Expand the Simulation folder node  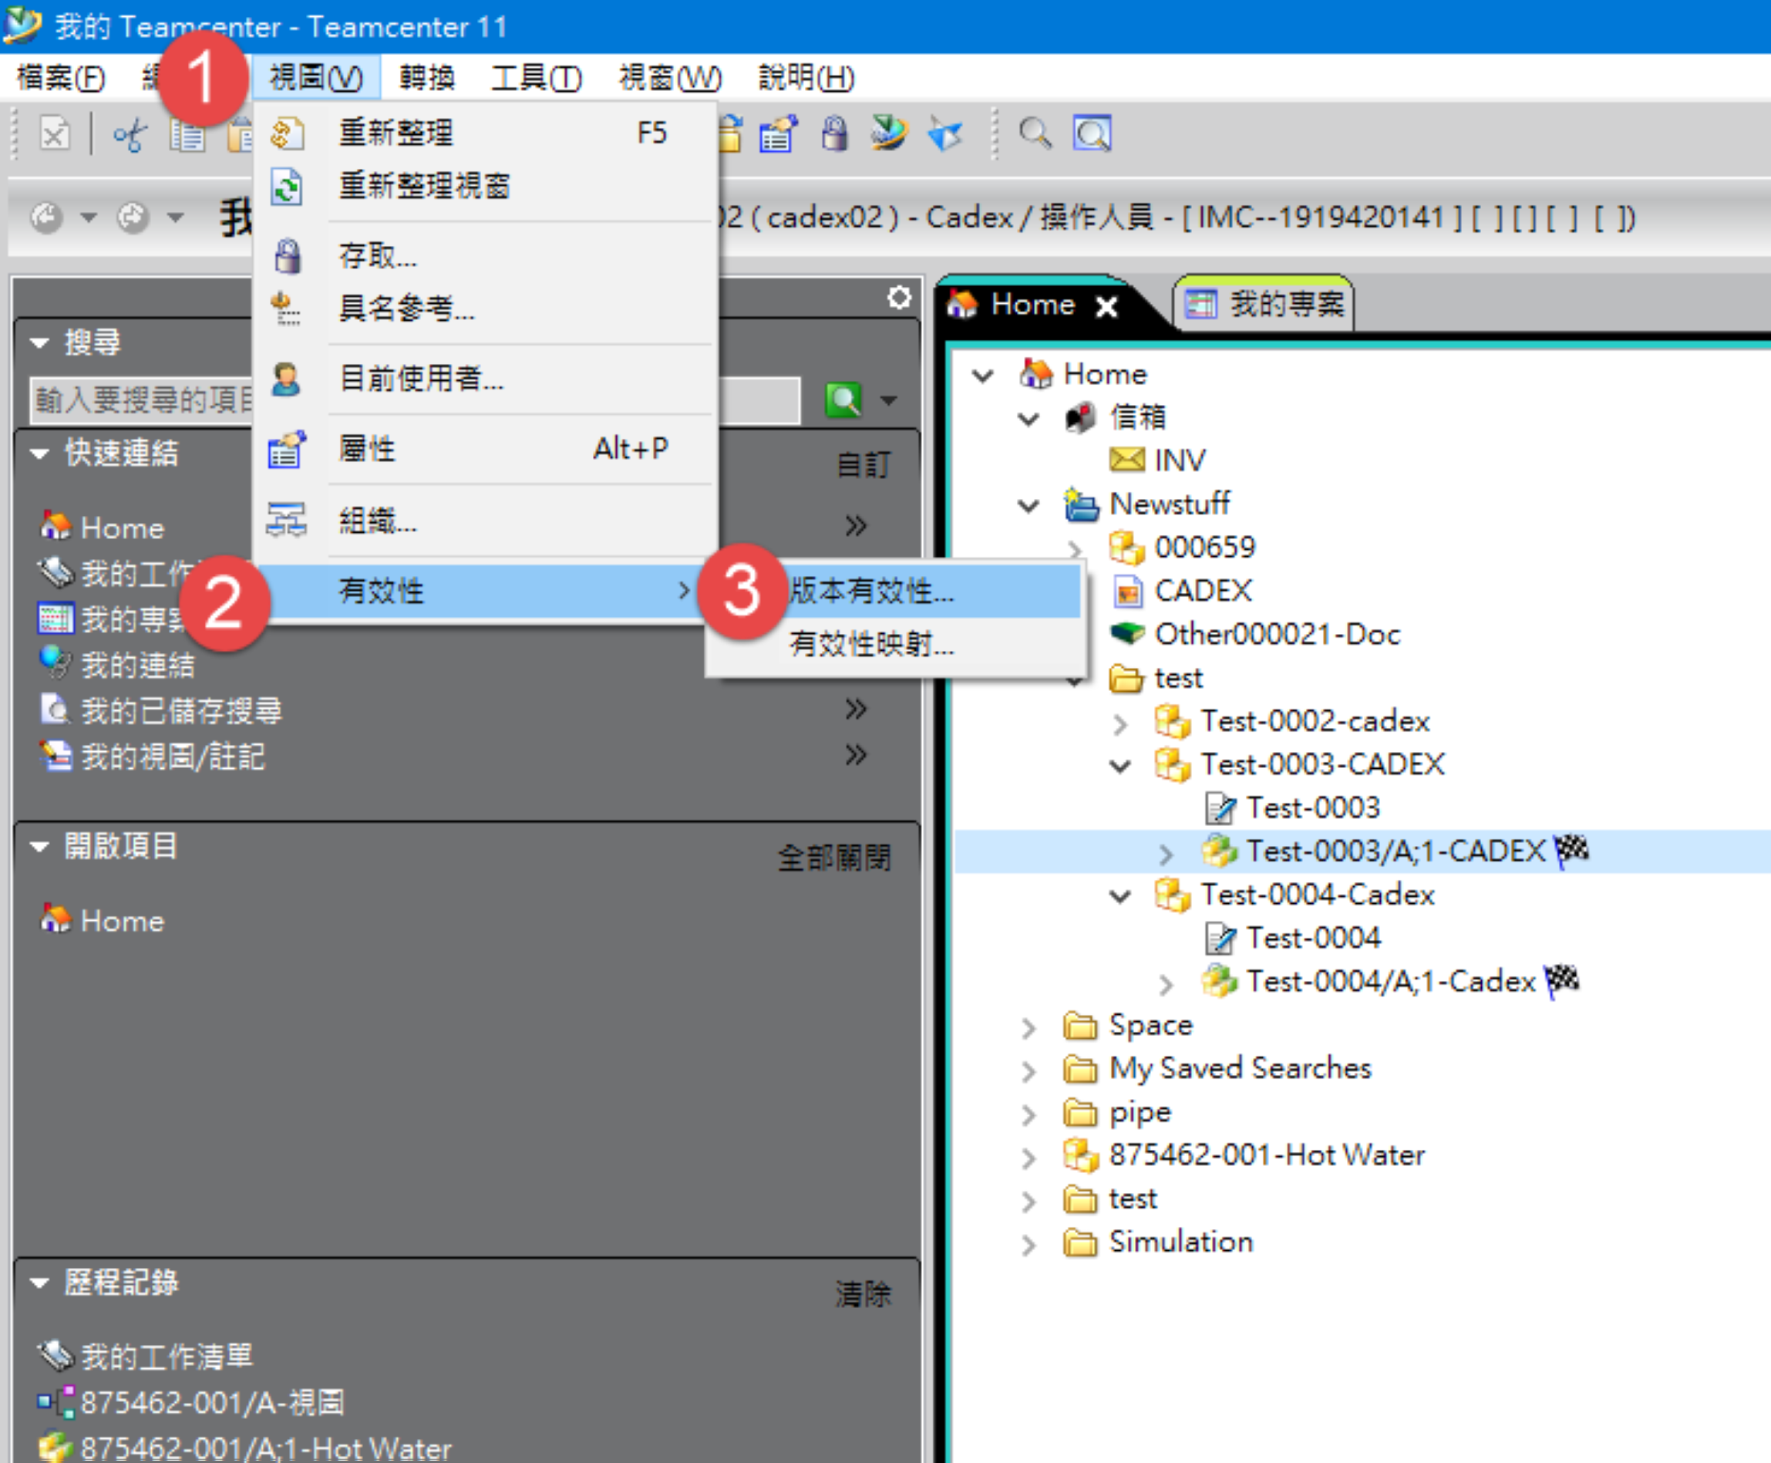(x=1029, y=1243)
